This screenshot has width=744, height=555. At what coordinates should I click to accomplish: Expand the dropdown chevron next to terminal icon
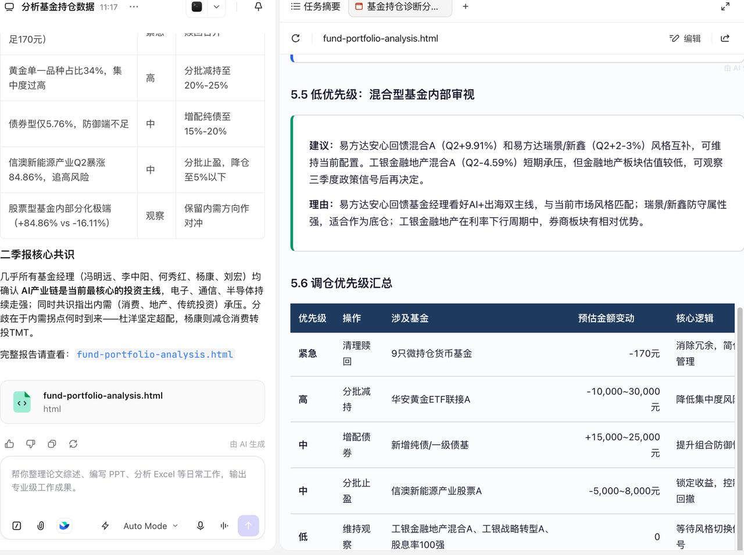point(216,7)
